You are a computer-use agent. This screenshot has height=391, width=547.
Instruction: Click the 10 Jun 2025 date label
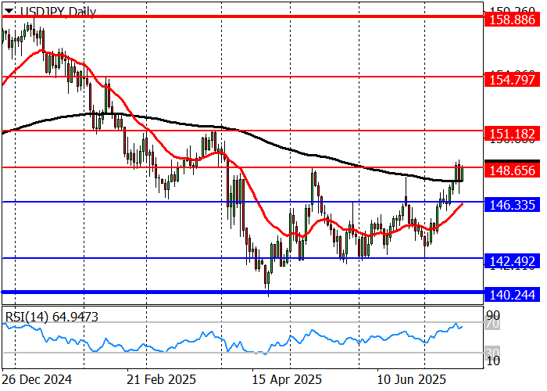click(412, 379)
